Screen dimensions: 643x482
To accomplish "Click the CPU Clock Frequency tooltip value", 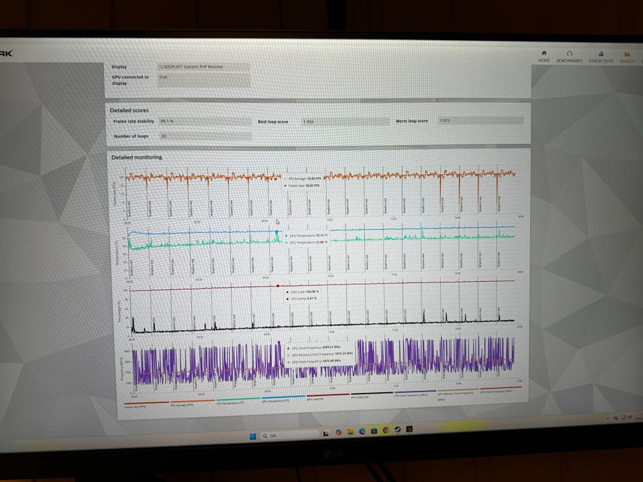I will coord(332,347).
